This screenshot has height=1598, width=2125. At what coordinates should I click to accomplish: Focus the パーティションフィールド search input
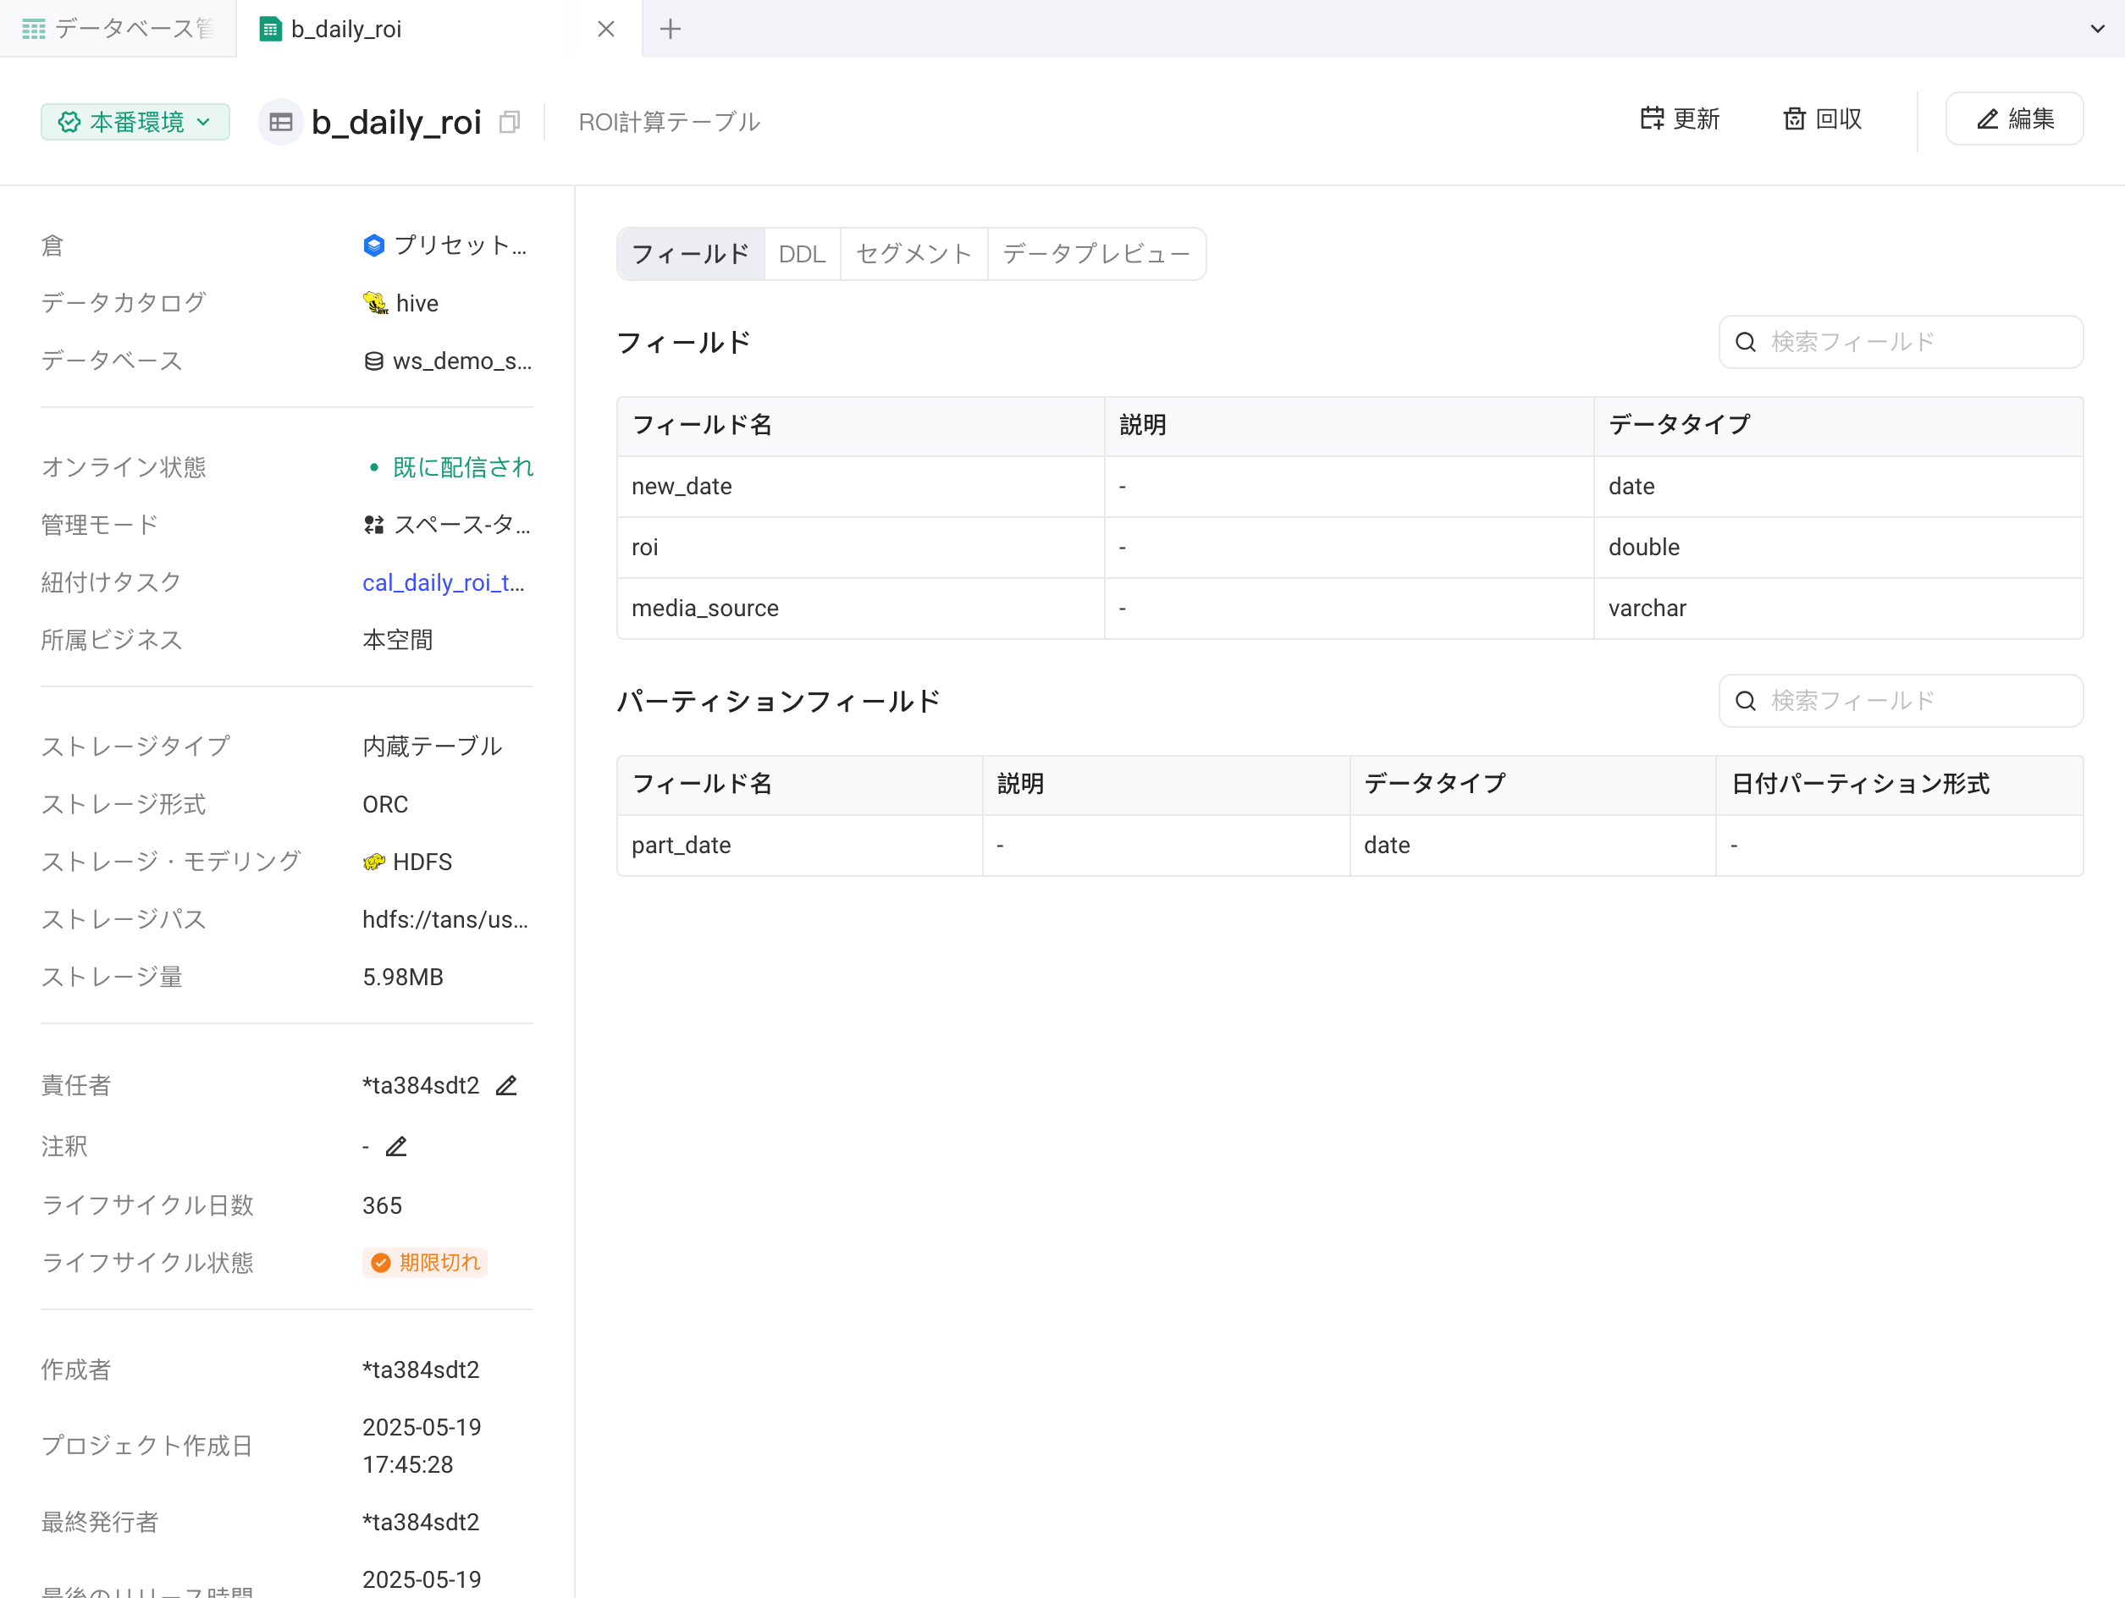(x=1900, y=701)
